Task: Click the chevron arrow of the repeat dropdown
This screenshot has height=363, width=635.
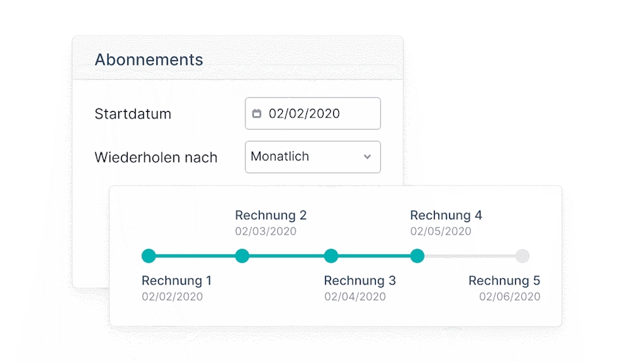Action: 367,157
